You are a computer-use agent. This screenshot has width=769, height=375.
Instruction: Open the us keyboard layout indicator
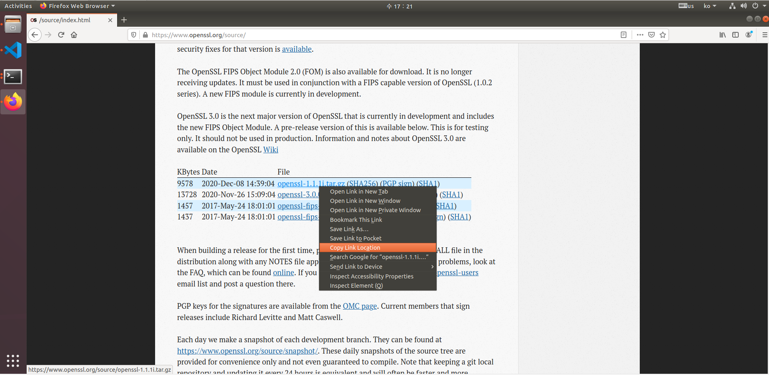click(x=686, y=6)
